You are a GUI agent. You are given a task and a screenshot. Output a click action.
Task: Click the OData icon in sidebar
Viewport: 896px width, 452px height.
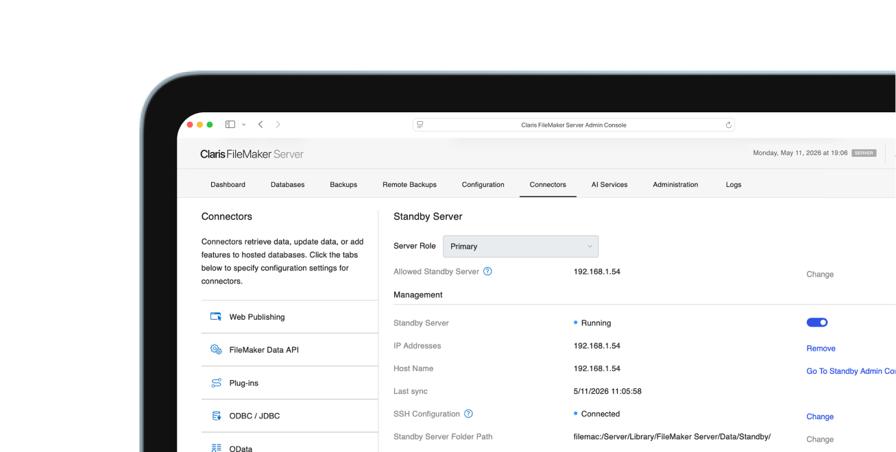click(216, 448)
